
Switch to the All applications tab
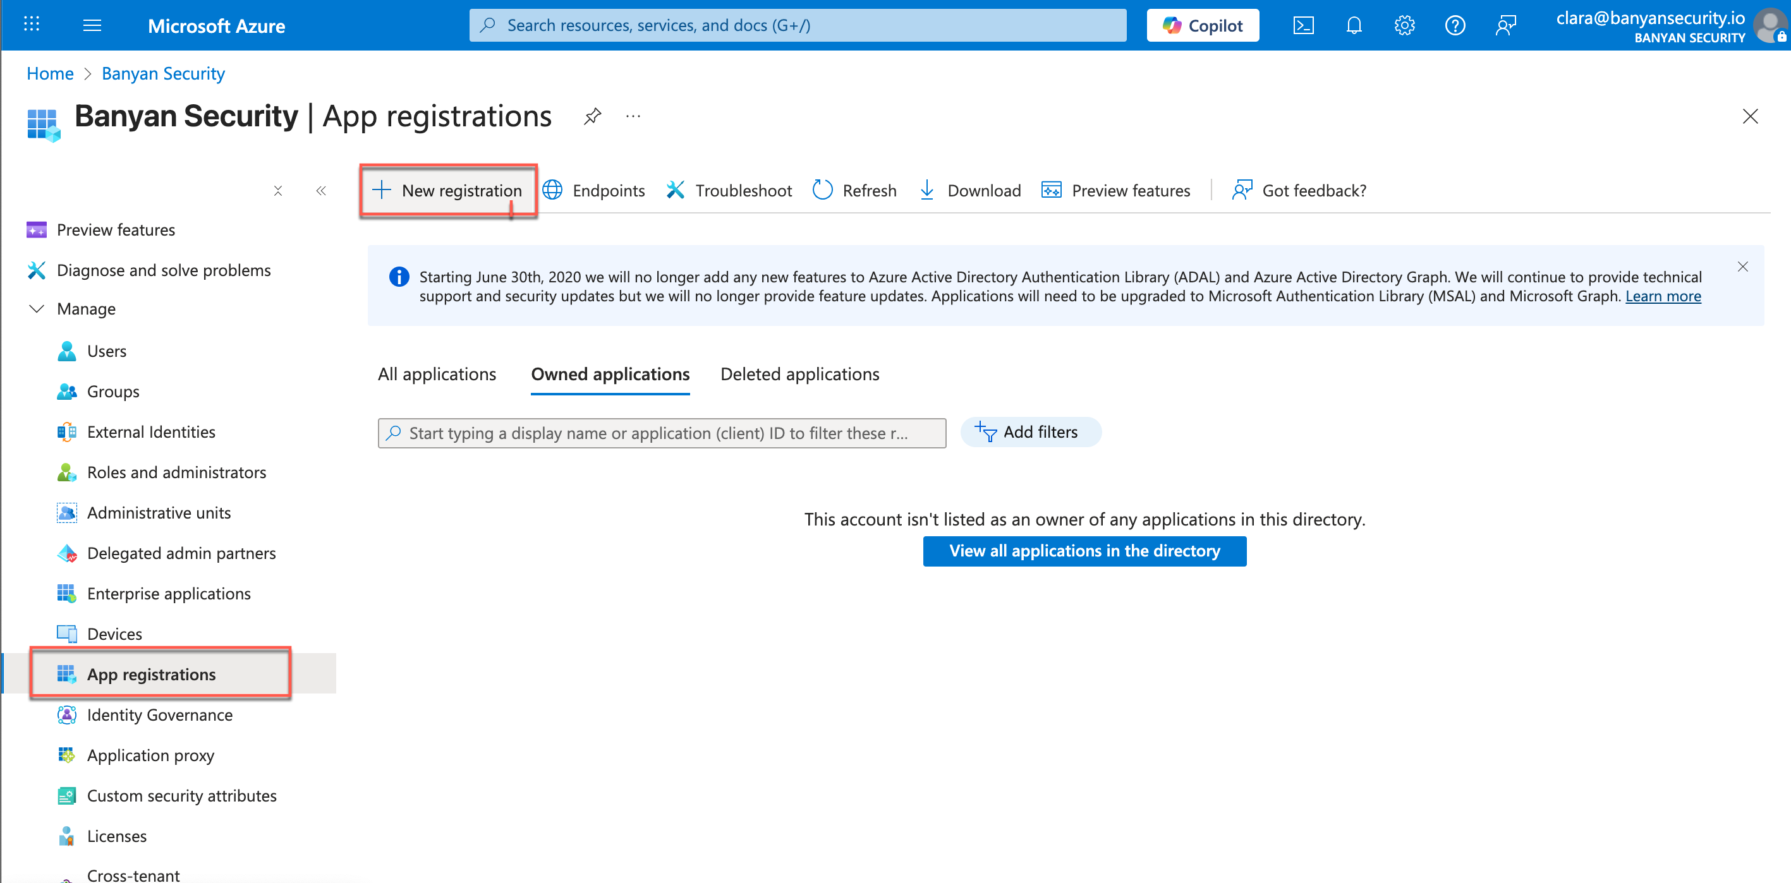click(x=437, y=374)
